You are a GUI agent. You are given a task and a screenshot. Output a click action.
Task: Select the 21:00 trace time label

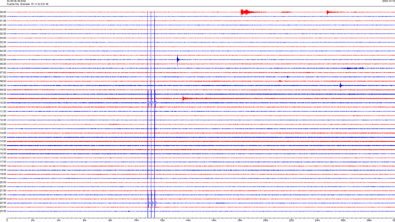click(3, 190)
